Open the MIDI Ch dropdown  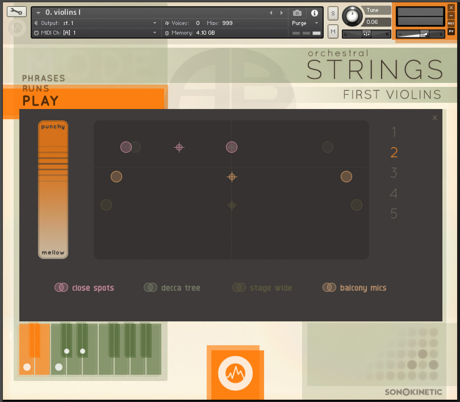(155, 33)
